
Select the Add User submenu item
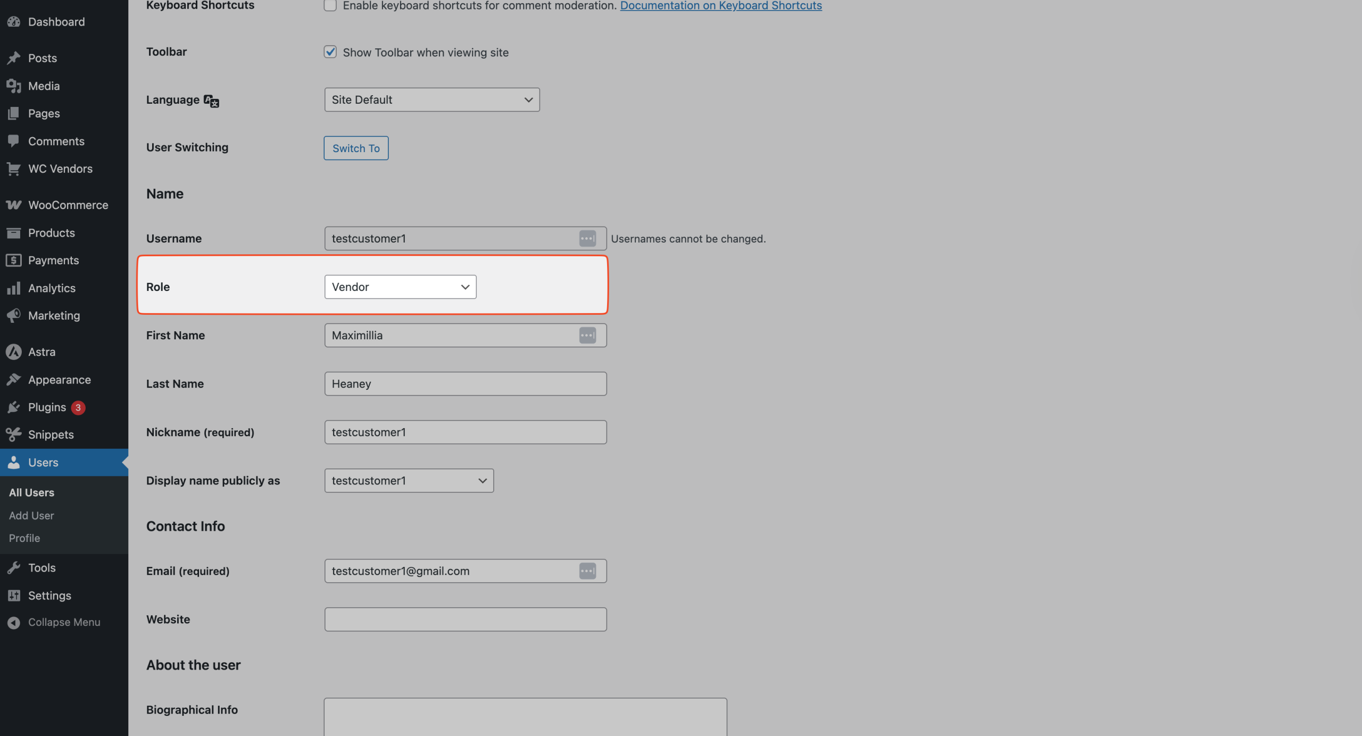coord(31,515)
